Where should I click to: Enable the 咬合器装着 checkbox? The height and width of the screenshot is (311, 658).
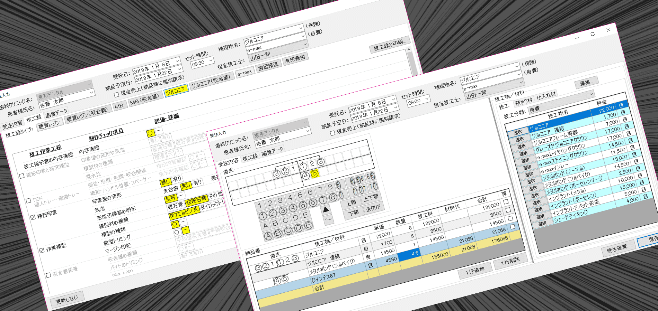(x=48, y=275)
